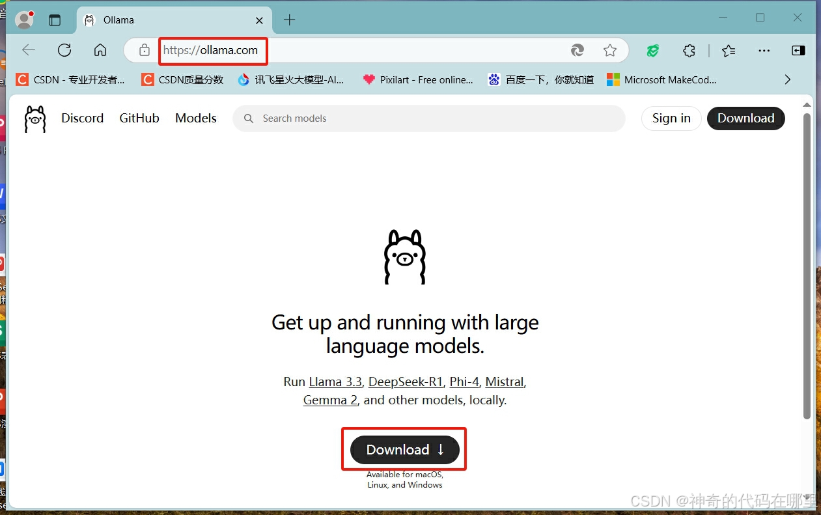The image size is (821, 515).
Task: Open the Pixilart bookmark
Action: click(x=419, y=79)
